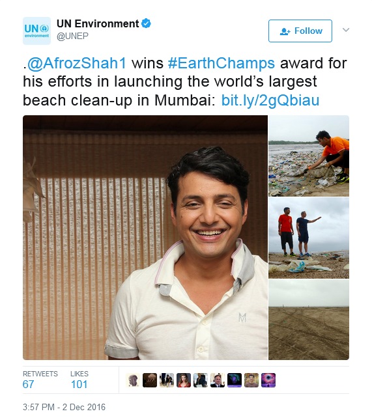Open the @UNEP handle profile
Image resolution: width=372 pixels, height=418 pixels.
72,36
